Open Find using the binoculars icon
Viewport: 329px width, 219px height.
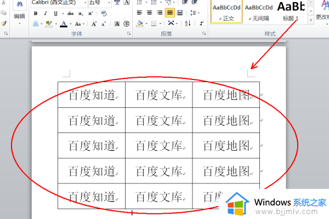coord(20,4)
